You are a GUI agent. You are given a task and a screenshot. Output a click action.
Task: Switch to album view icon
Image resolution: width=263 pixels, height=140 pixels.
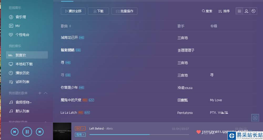(254, 11)
